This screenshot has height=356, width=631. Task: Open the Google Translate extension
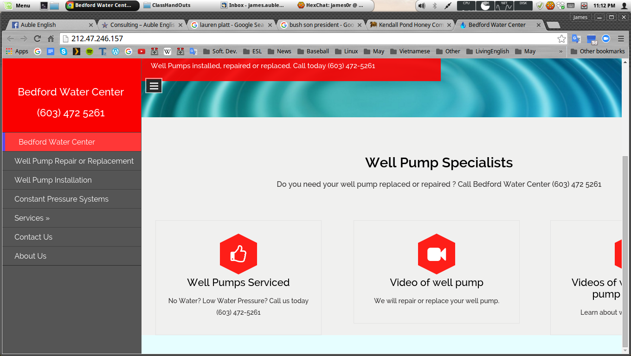click(x=577, y=38)
